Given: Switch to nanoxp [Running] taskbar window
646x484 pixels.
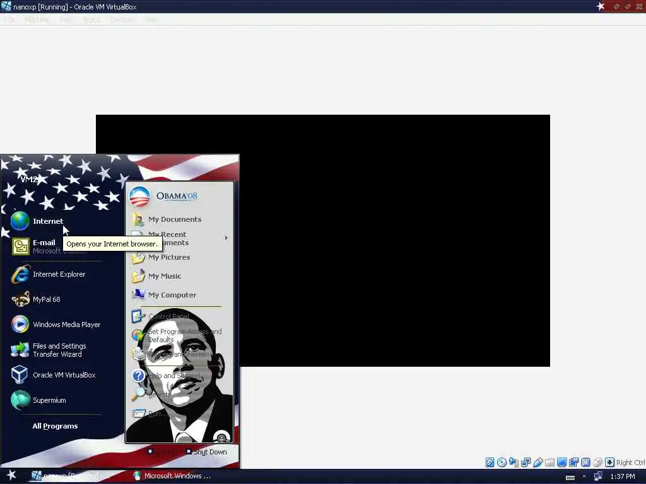Looking at the screenshot, I should 72,476.
